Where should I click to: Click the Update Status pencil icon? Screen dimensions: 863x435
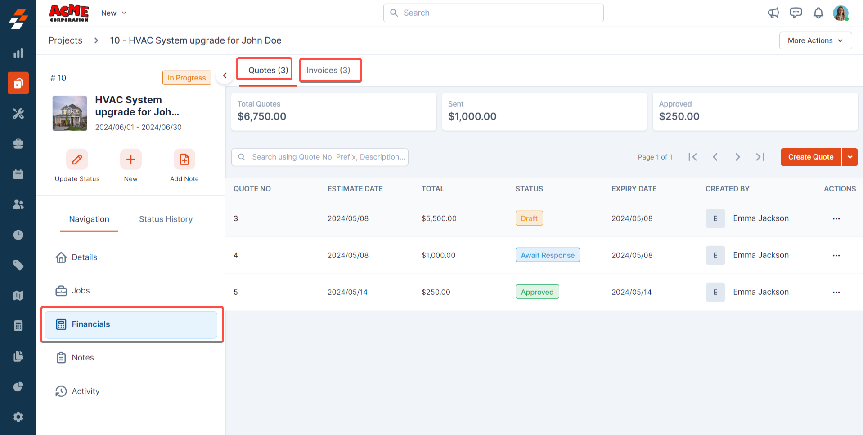77,160
